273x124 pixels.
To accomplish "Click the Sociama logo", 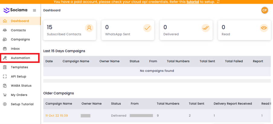I will pos(15,10).
